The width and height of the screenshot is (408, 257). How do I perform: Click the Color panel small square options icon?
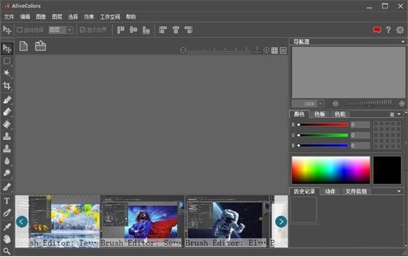coord(392,114)
